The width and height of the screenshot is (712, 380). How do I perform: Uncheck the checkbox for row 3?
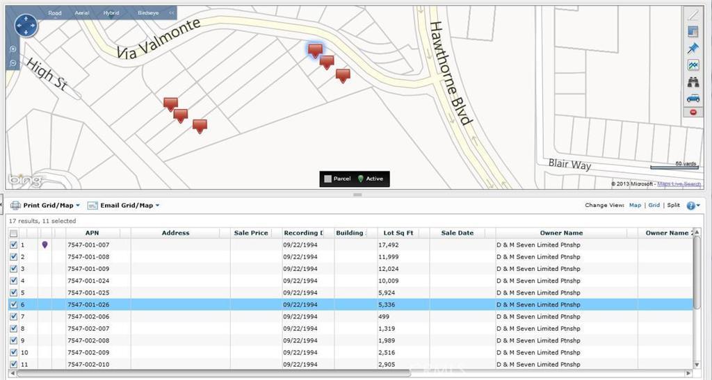(14, 269)
